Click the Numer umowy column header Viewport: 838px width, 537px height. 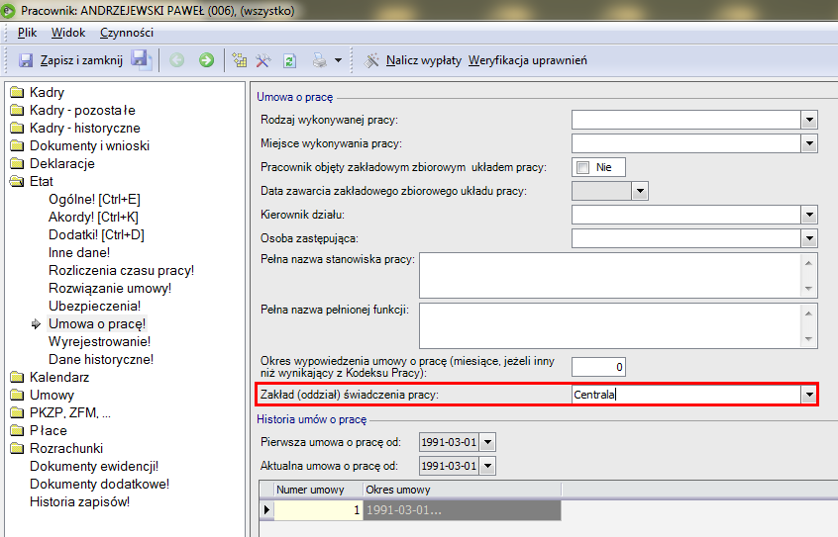pos(319,490)
